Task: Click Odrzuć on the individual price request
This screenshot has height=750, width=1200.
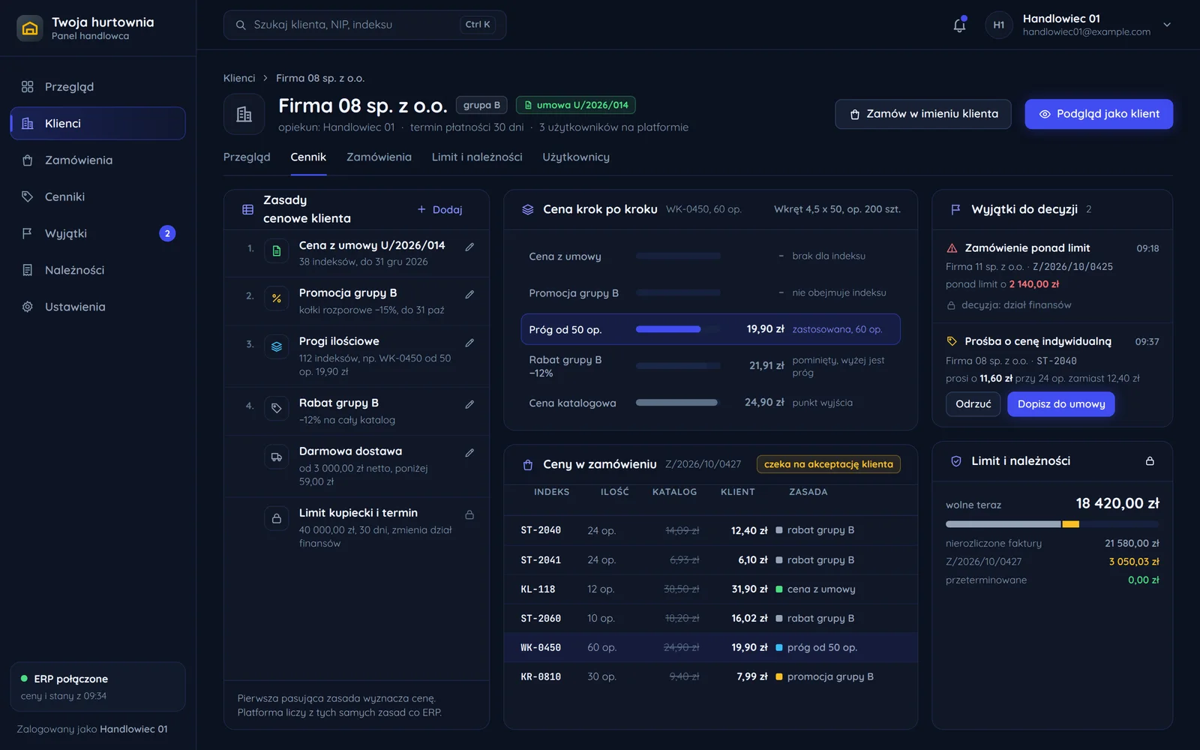Action: [x=973, y=404]
